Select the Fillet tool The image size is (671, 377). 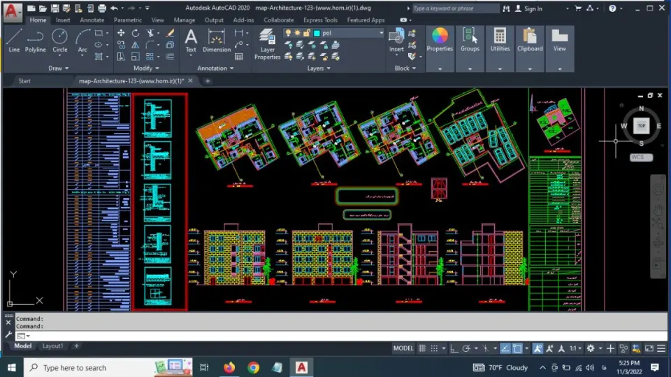pyautogui.click(x=150, y=45)
